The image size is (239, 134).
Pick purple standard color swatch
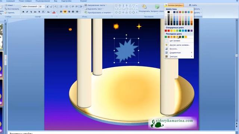point(192,31)
